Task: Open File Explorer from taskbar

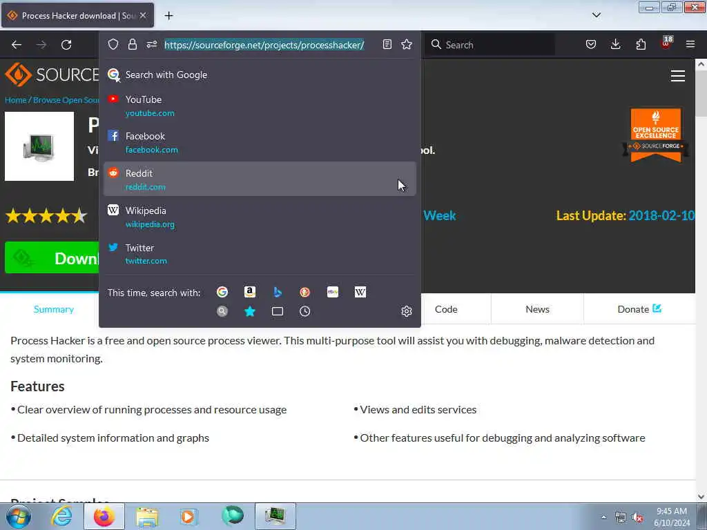Action: click(x=148, y=516)
